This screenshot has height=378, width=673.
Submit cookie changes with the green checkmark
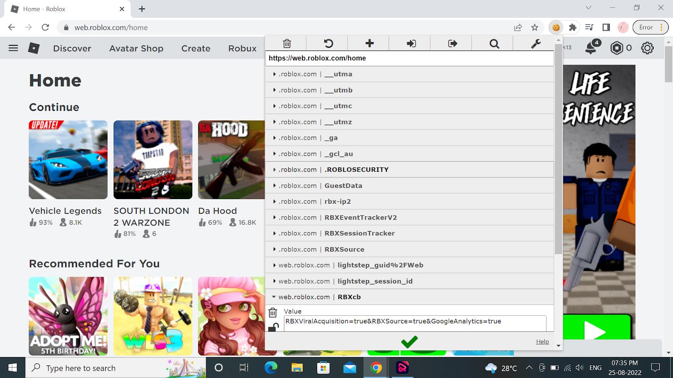pyautogui.click(x=409, y=341)
